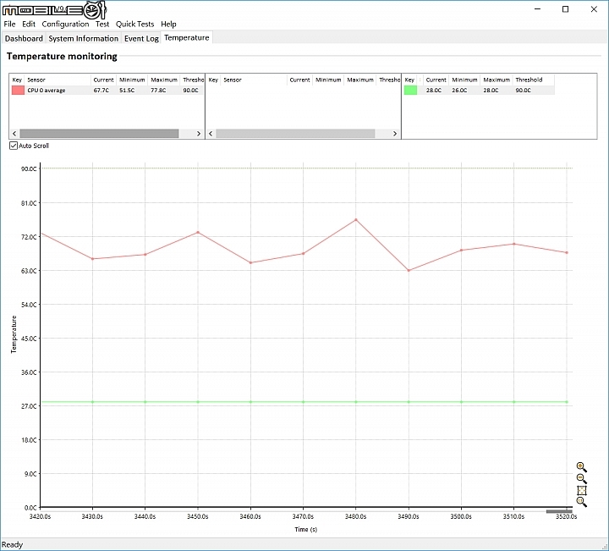Image resolution: width=609 pixels, height=551 pixels.
Task: Open the Edit menu
Action: [x=29, y=24]
